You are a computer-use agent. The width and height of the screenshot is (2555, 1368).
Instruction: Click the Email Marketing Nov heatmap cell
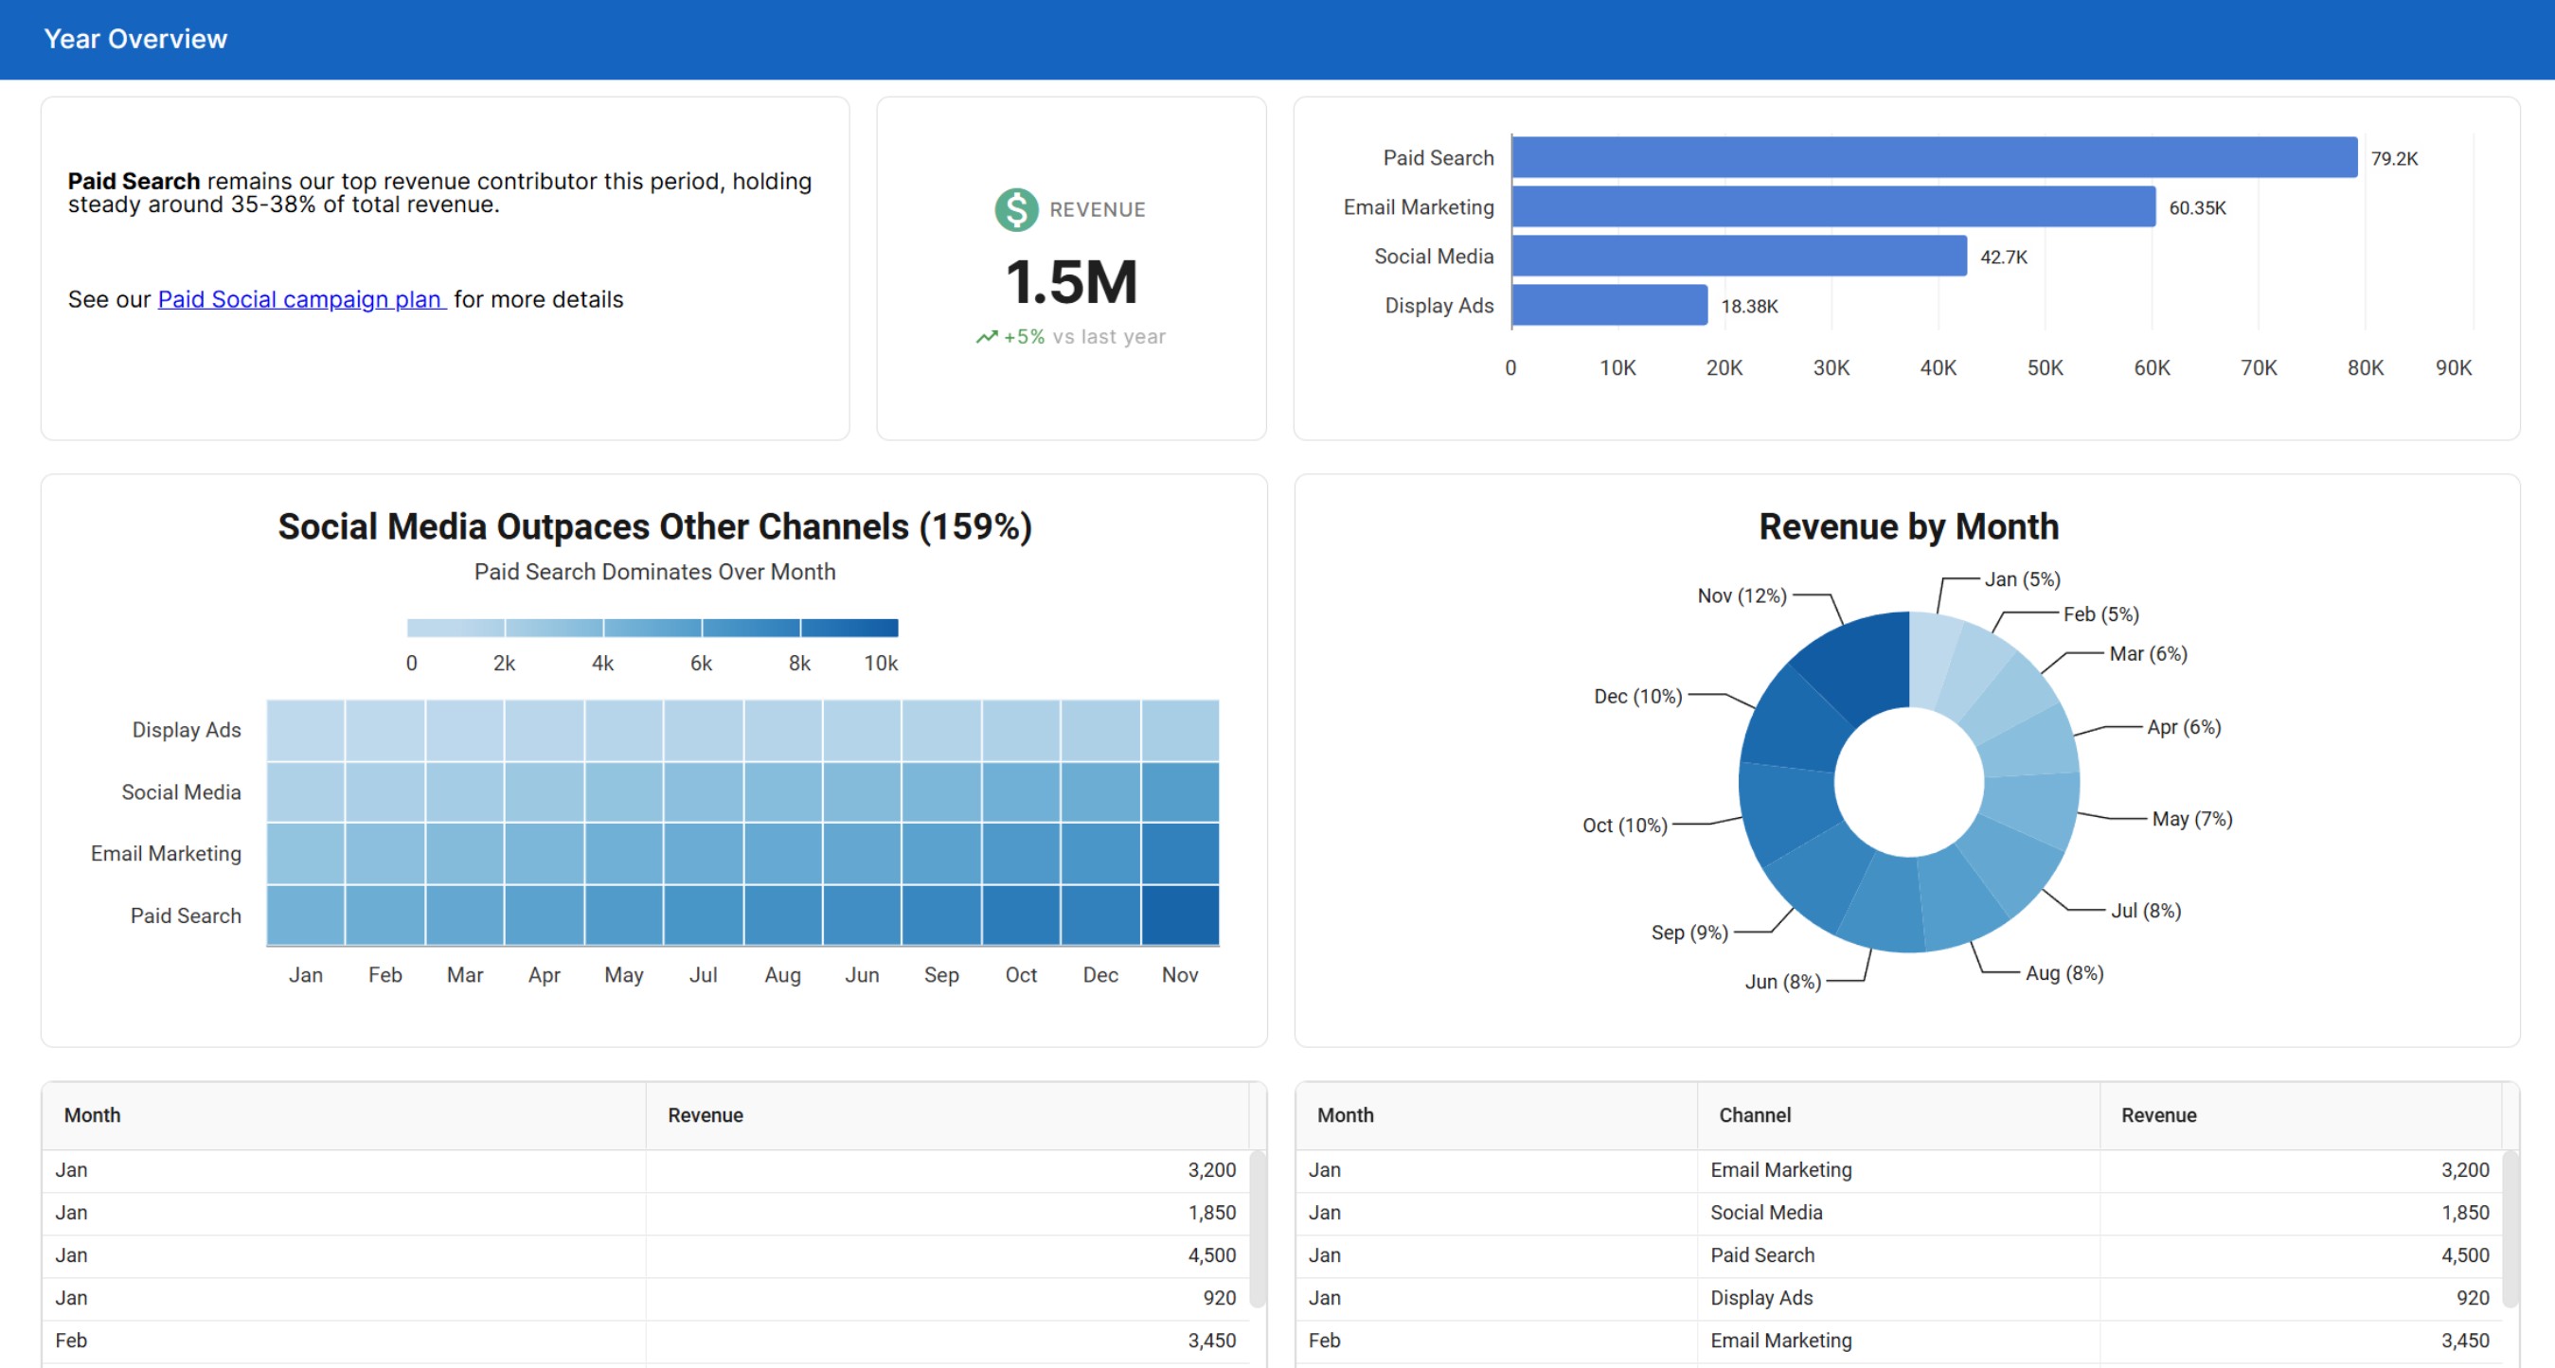pos(1180,854)
